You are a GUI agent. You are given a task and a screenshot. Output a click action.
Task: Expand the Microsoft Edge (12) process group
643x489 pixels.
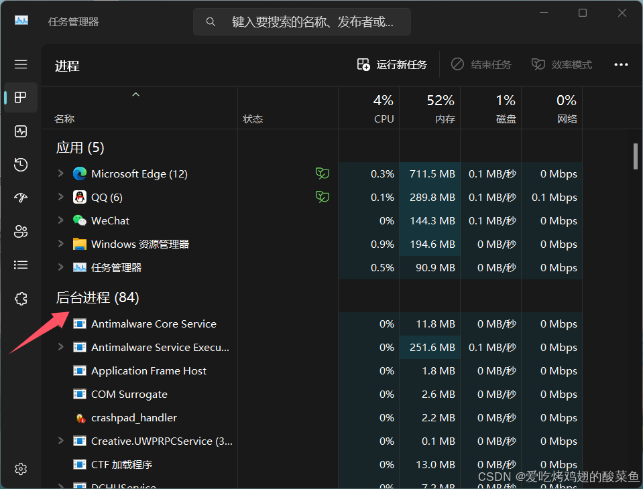point(61,173)
